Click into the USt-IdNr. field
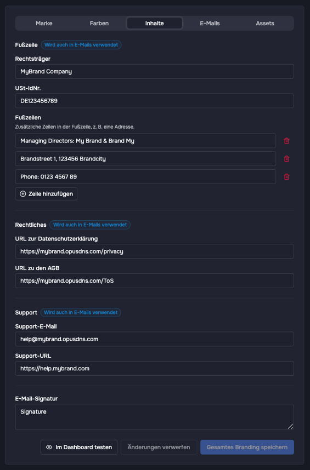310x470 pixels. (155, 101)
